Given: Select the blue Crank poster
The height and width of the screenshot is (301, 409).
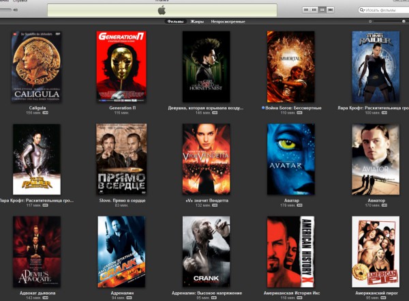Looking at the screenshot, I should click(121, 252).
